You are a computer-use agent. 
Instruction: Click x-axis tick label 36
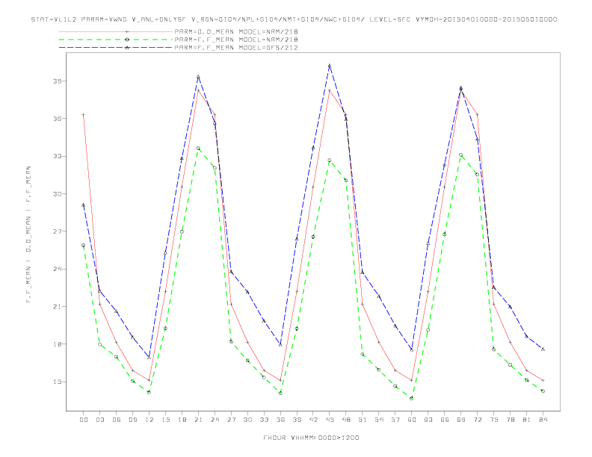pyautogui.click(x=280, y=420)
